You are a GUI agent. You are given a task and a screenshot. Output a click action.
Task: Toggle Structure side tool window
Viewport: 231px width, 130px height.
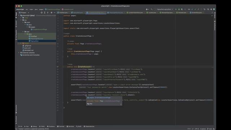click(x=16, y=120)
